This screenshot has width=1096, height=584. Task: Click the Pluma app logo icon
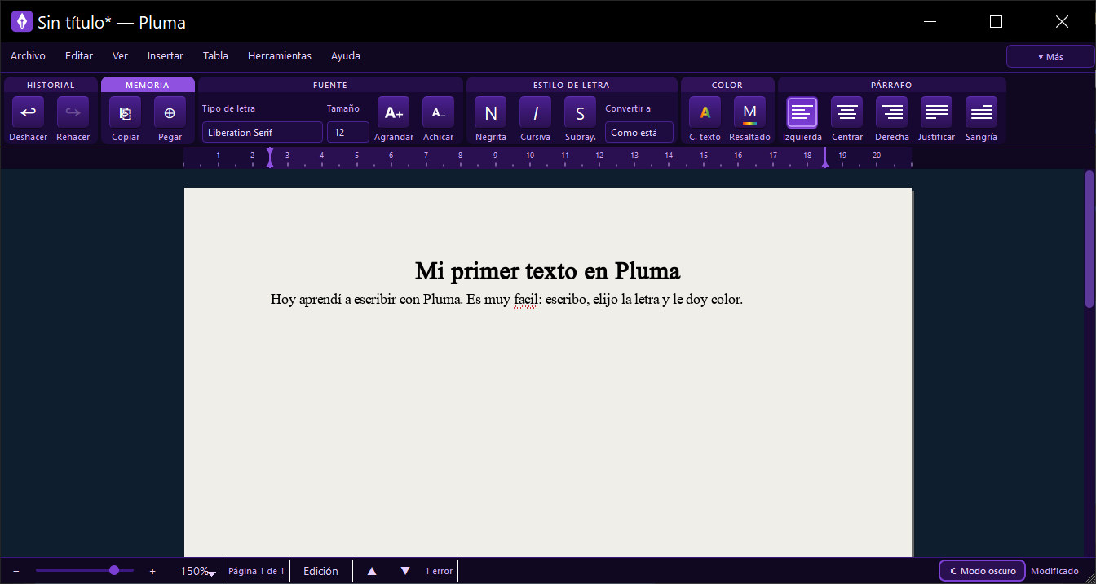click(22, 22)
